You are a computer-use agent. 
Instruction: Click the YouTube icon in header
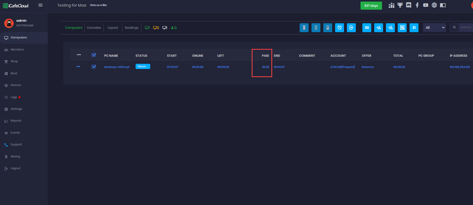pos(426,5)
